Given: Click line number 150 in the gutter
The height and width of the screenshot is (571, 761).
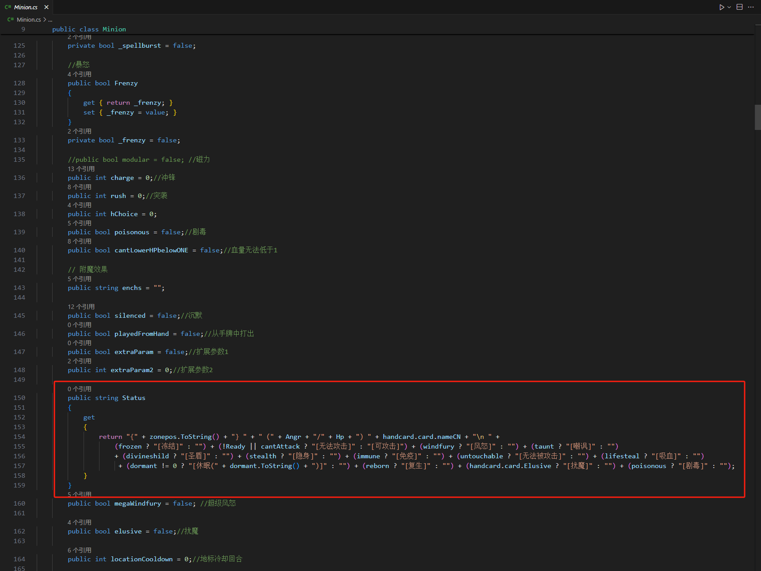Looking at the screenshot, I should coord(19,398).
